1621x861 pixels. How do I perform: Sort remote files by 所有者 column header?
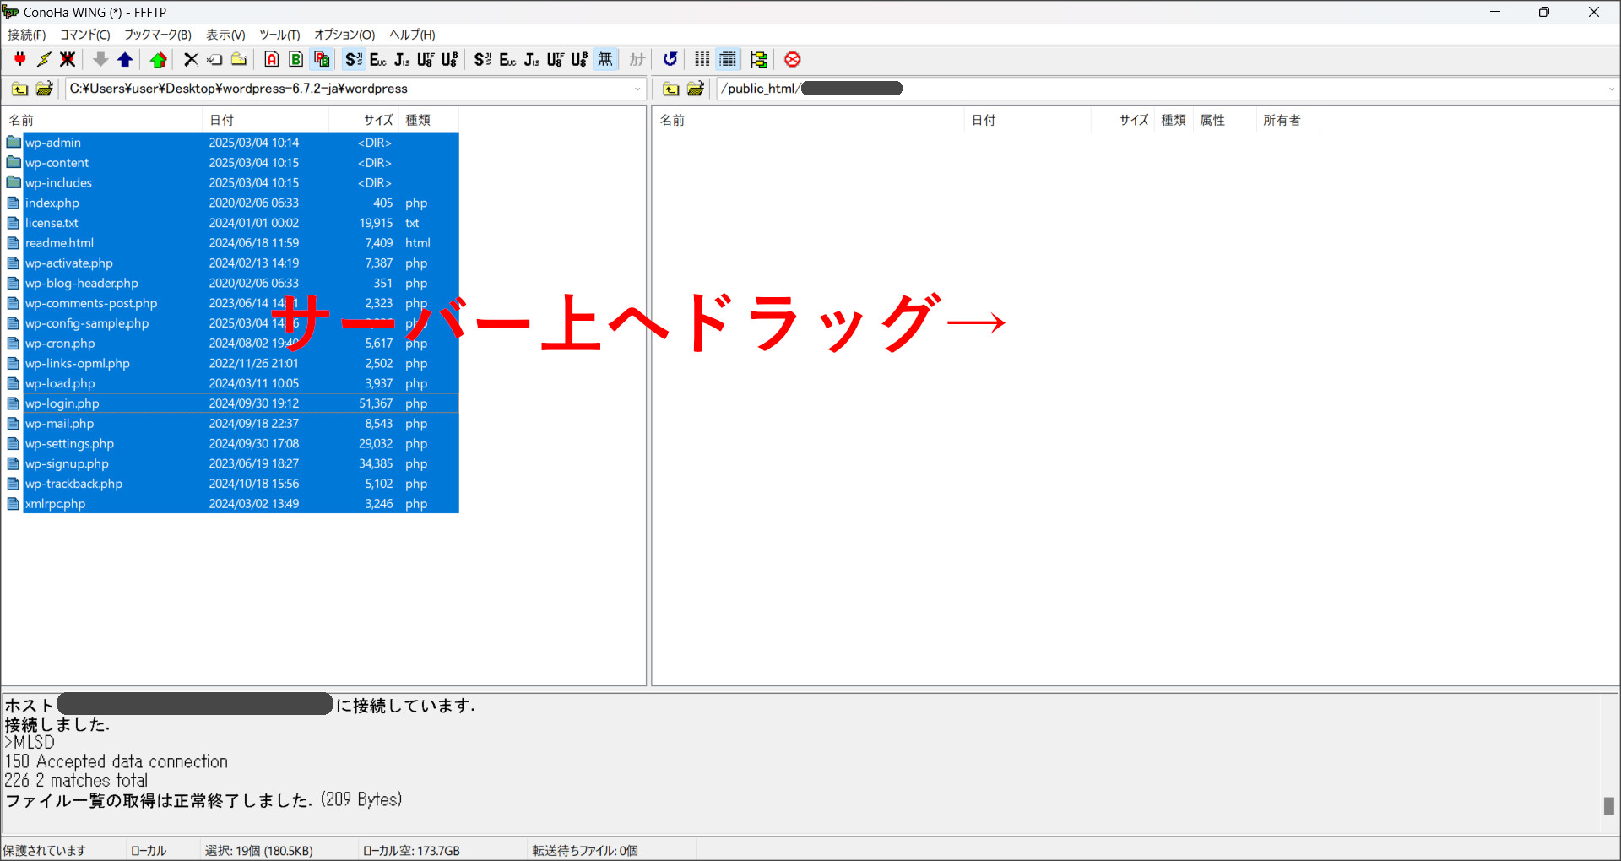pos(1281,120)
